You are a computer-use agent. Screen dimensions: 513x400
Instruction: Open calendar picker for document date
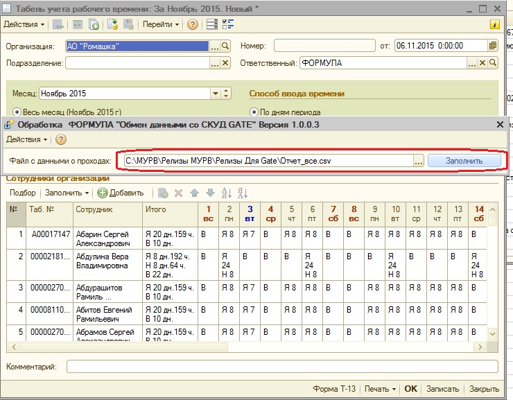coord(493,46)
